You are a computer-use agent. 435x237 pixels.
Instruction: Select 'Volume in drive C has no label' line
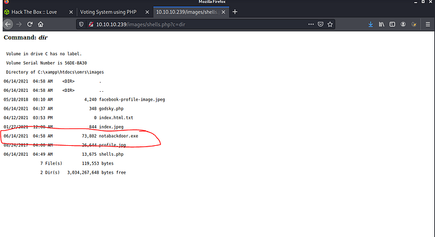pos(44,54)
